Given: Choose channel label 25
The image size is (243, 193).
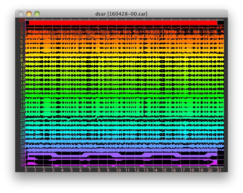Looking at the screenshot, I should coord(23,133).
